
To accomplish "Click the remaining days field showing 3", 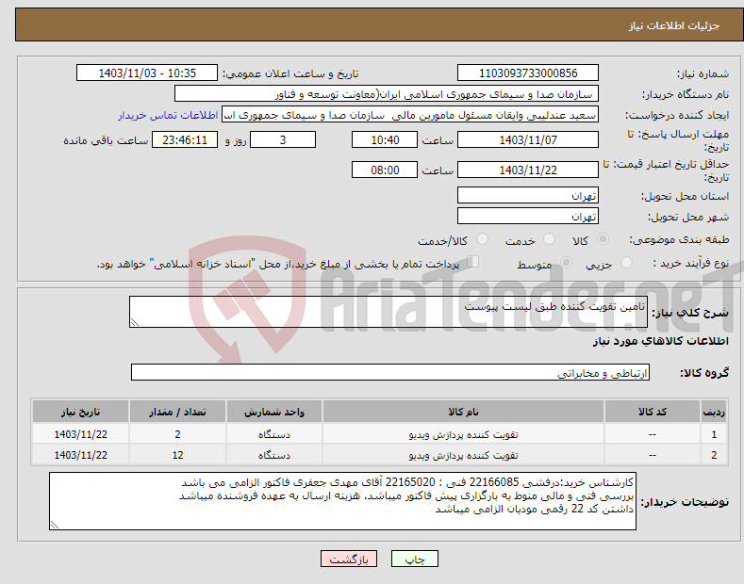I will click(x=283, y=139).
